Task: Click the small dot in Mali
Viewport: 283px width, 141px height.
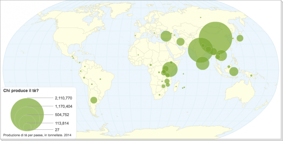Action: coord(138,55)
